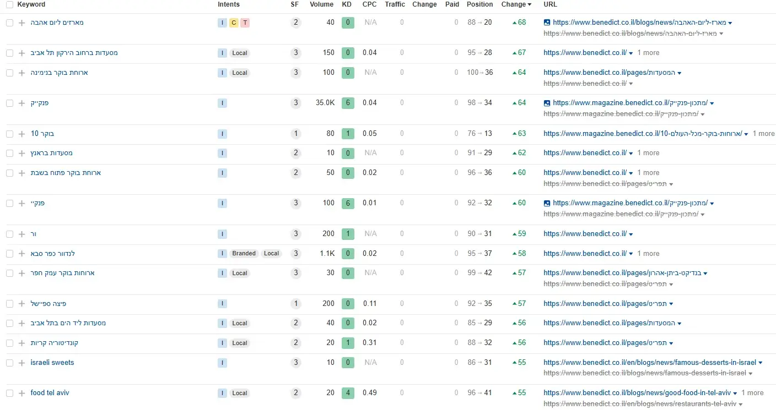This screenshot has width=776, height=410.
Task: Open famous-desserts-in-israel /en/ URL link
Action: (650, 363)
